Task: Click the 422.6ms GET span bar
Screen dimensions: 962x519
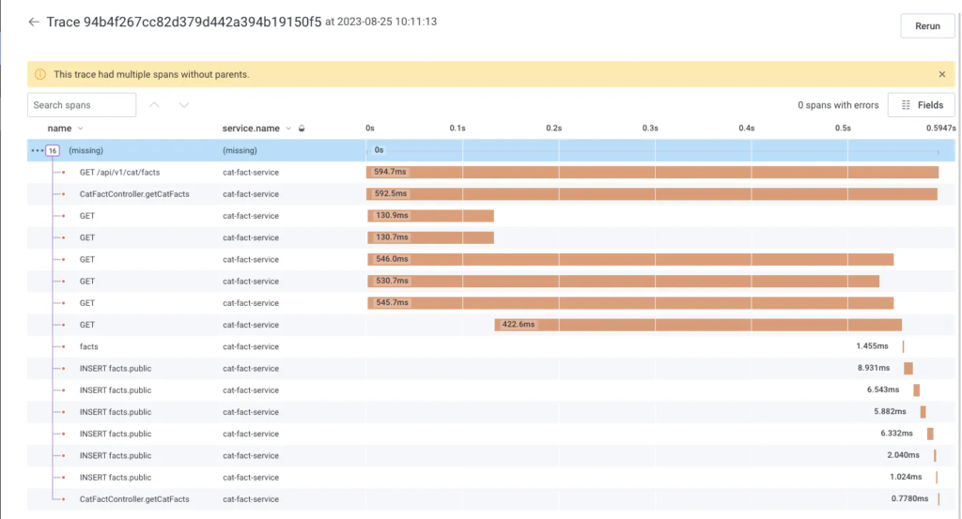Action: (x=698, y=325)
